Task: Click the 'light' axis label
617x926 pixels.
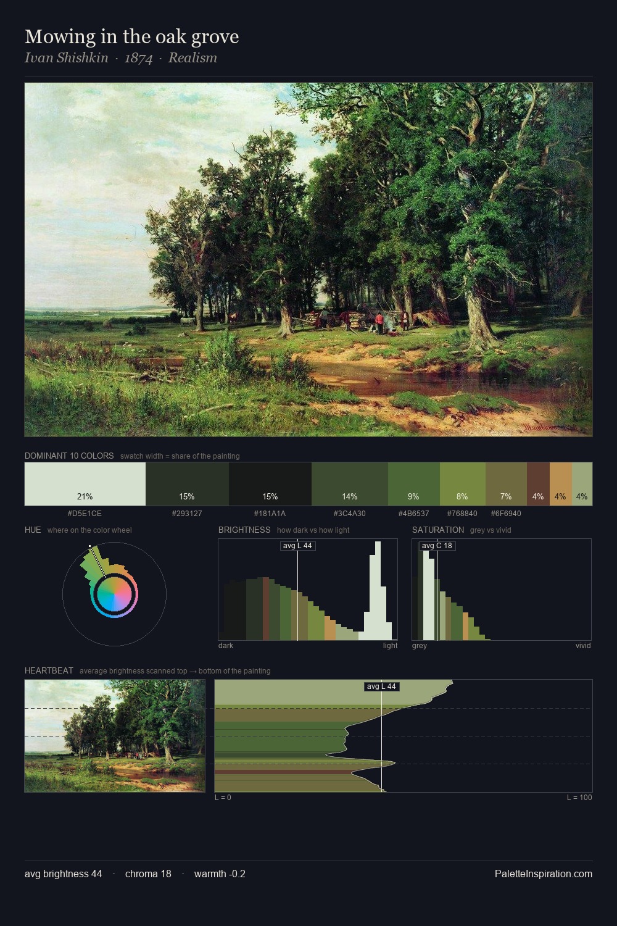Action: pos(390,646)
